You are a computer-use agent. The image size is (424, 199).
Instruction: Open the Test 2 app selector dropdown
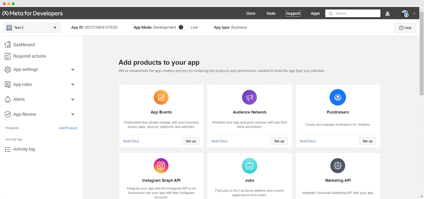(x=32, y=28)
